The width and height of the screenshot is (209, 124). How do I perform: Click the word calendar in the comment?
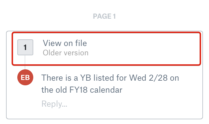pyautogui.click(x=106, y=90)
